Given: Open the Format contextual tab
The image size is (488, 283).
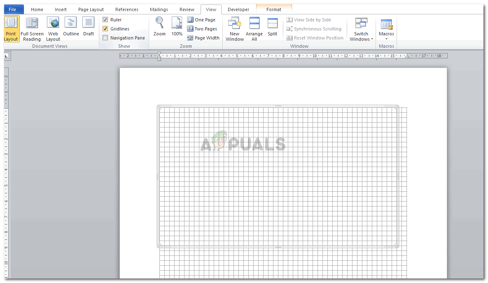Looking at the screenshot, I should click(274, 9).
